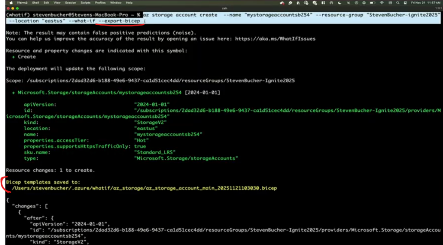Open the Session menu
This screenshot has height=245, width=443.
coord(71,3)
